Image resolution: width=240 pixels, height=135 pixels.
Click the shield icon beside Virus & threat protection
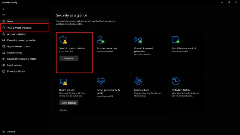coord(4,28)
